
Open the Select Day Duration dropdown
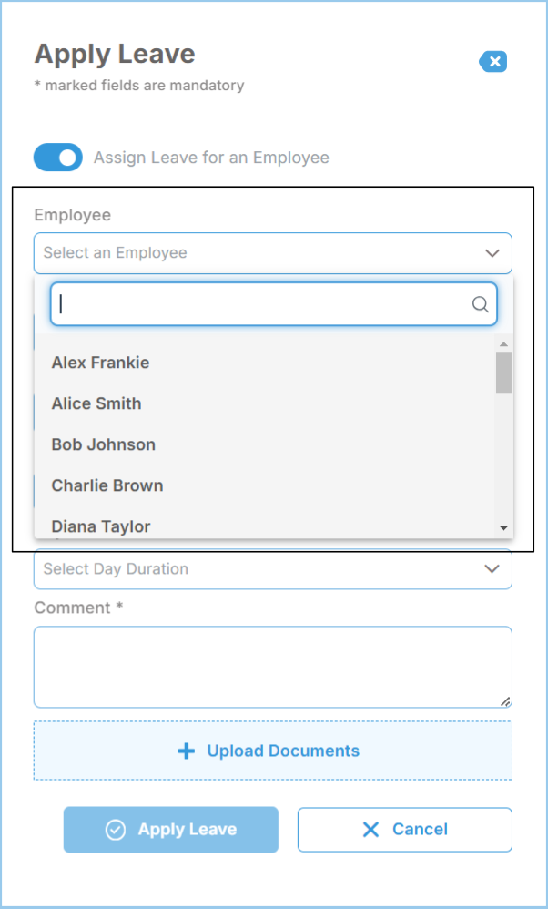(255, 569)
